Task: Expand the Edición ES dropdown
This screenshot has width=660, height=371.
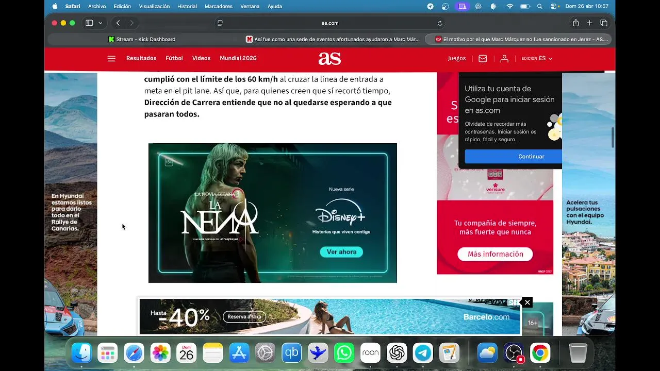Action: pos(537,58)
